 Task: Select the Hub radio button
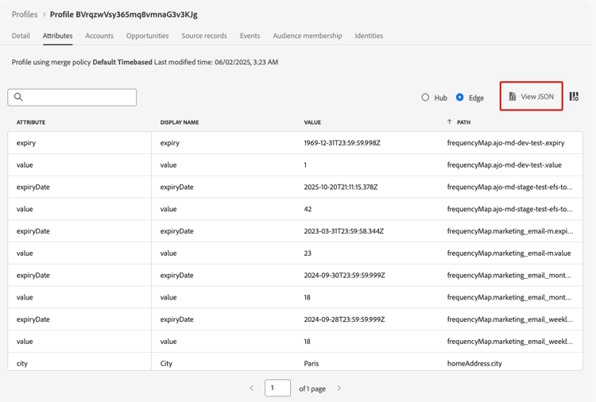point(425,98)
